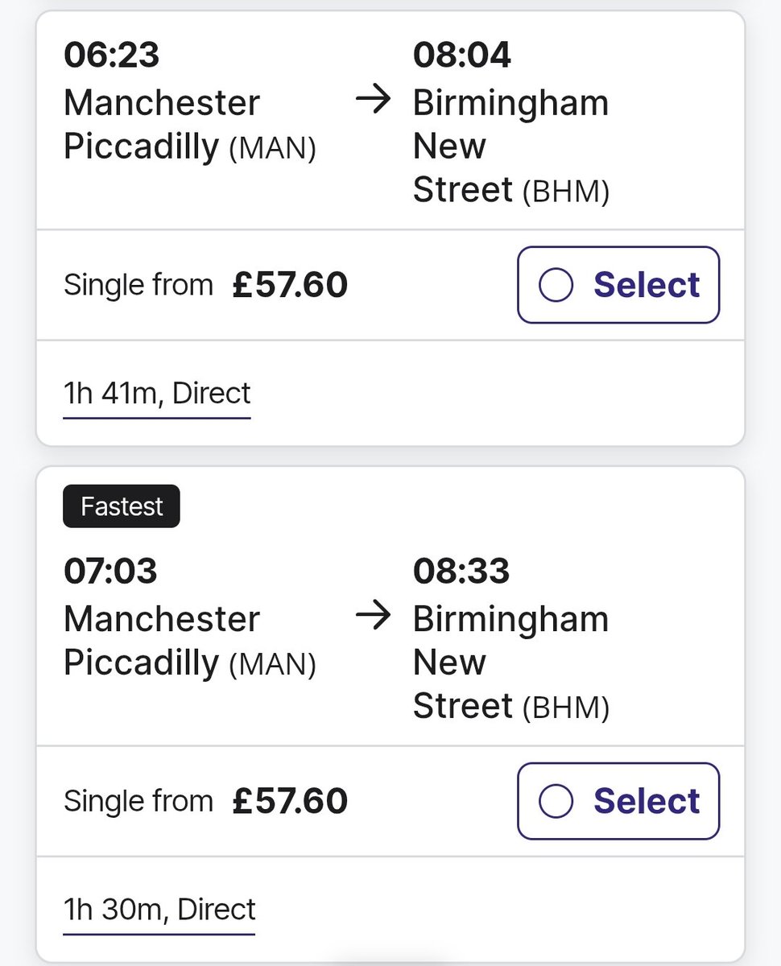The image size is (781, 966).
Task: Tap the home indicator bar at the bottom
Action: [x=390, y=961]
